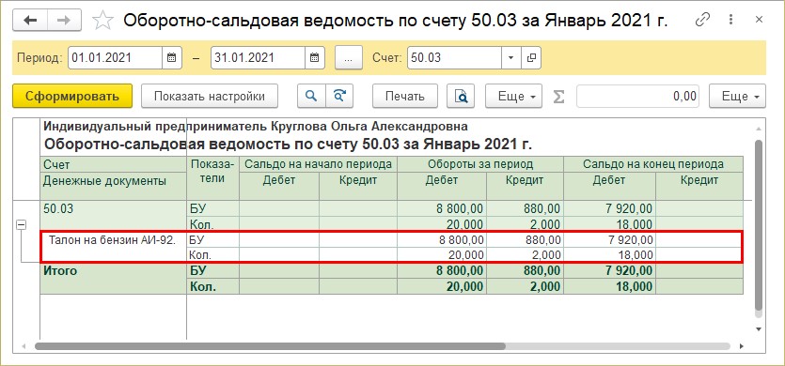Open calendar for the period end date
785x366 pixels.
[315, 57]
